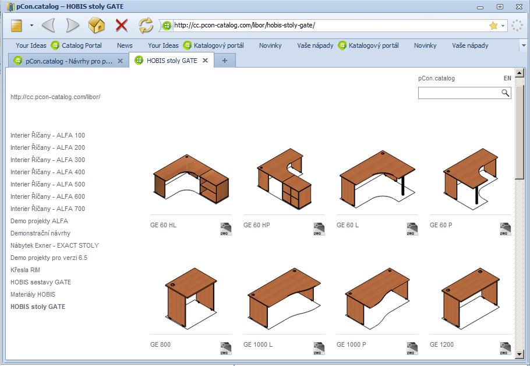Click the site icon in the address bar
Viewport: 530px width, 366px height.
(167, 26)
